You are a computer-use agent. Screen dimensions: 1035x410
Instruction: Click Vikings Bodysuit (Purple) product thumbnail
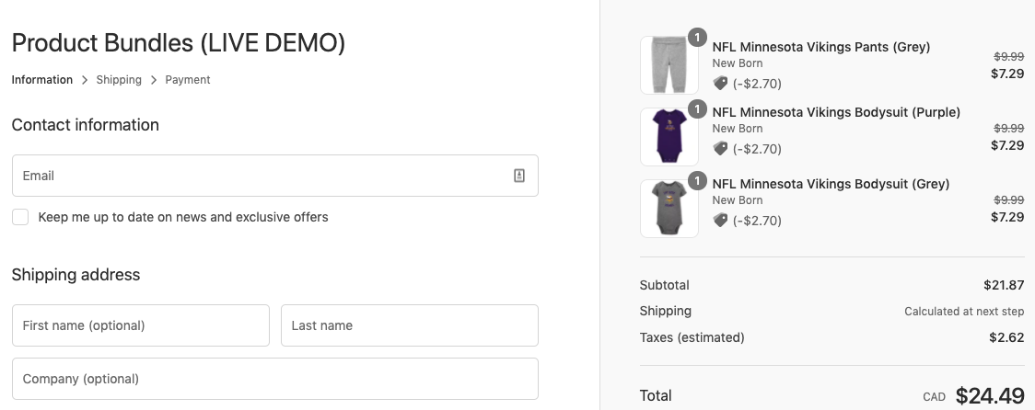(x=669, y=136)
